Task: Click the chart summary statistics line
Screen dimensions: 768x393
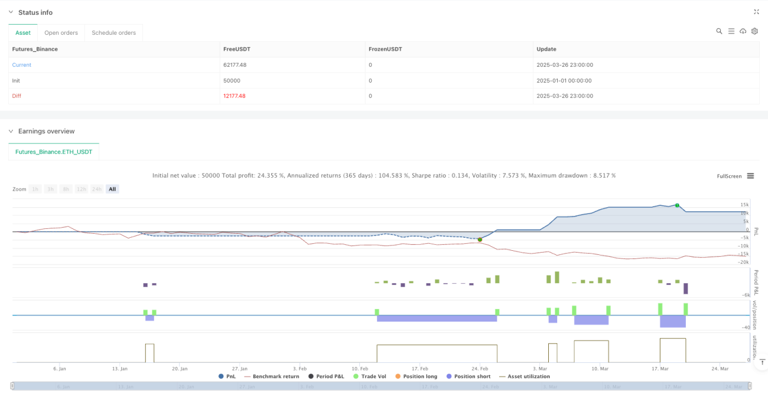Action: [x=384, y=175]
